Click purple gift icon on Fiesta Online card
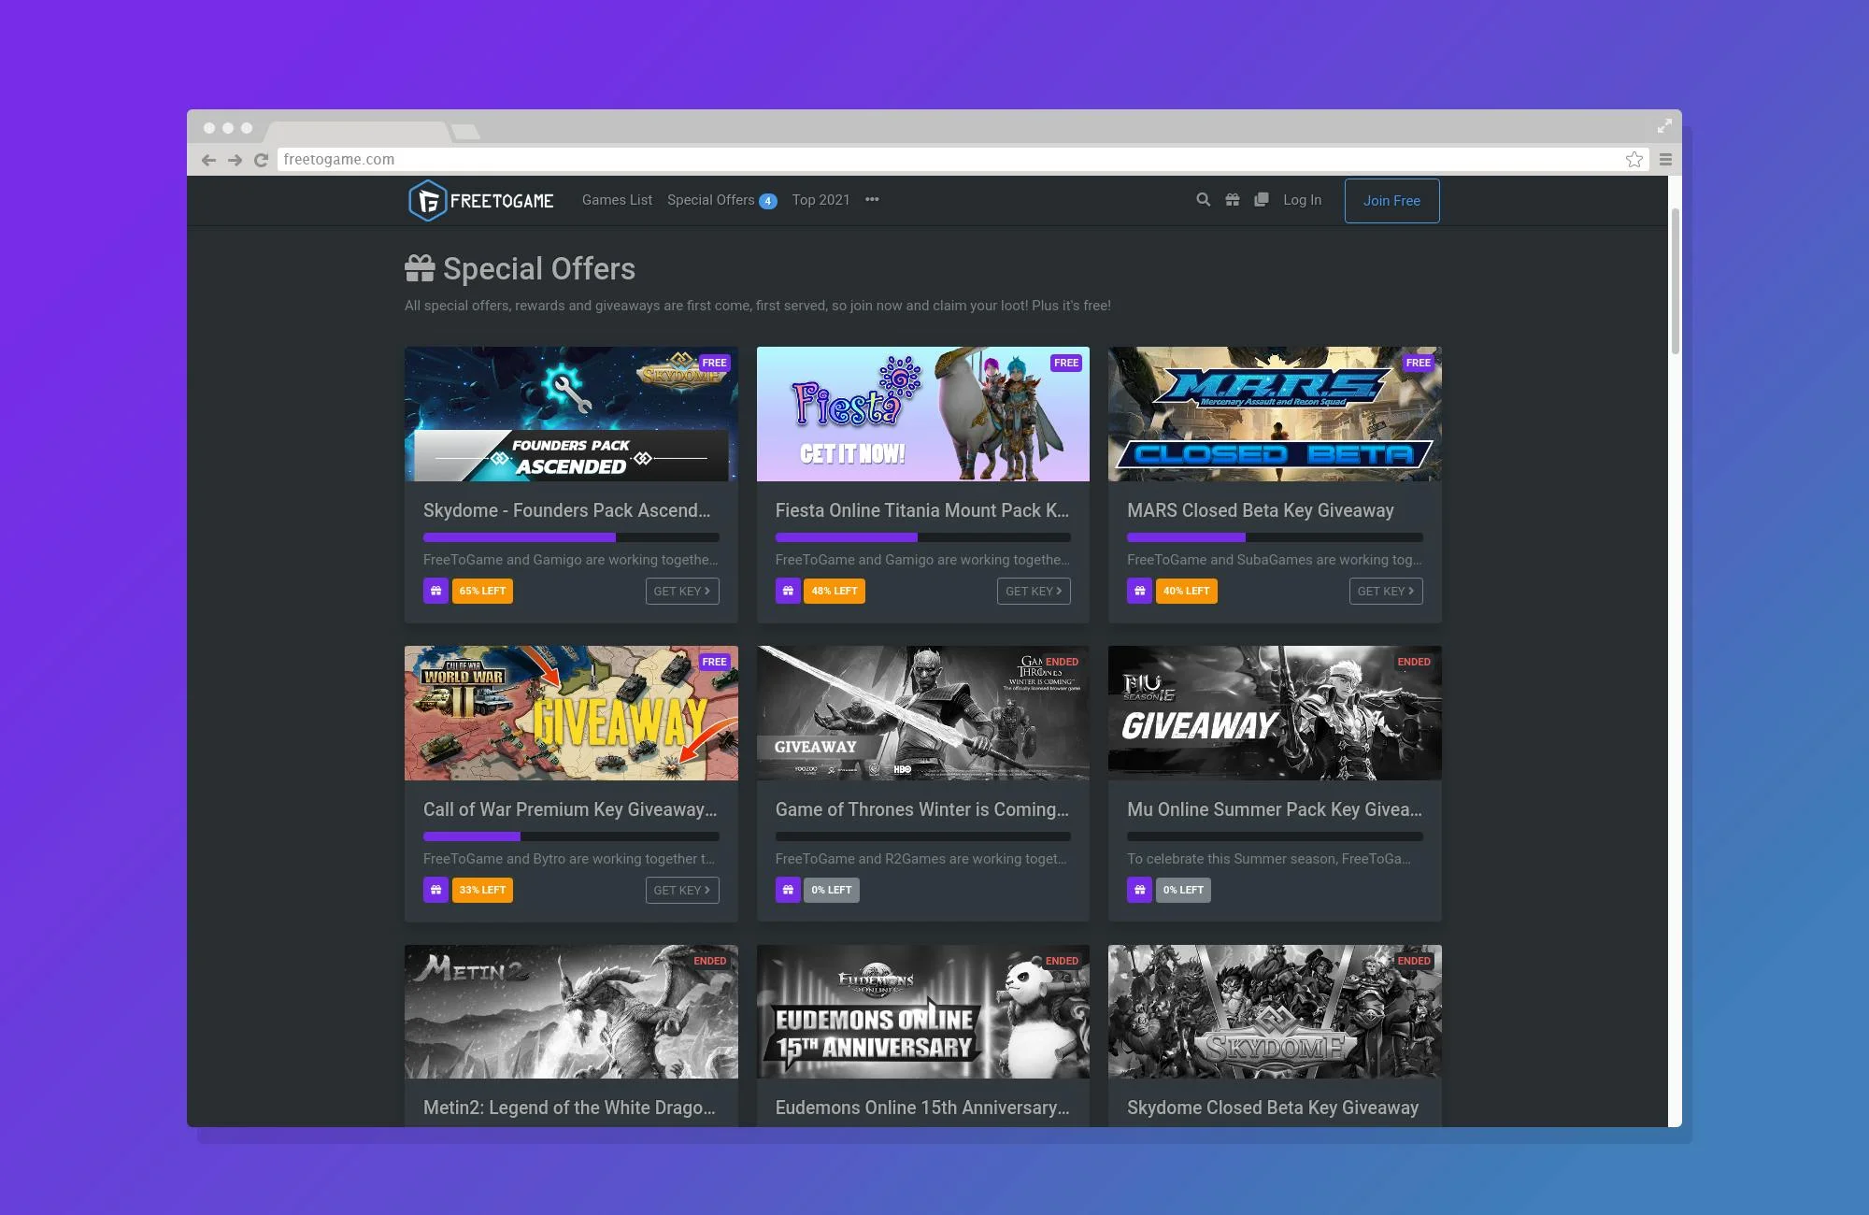The height and width of the screenshot is (1215, 1869). click(788, 591)
